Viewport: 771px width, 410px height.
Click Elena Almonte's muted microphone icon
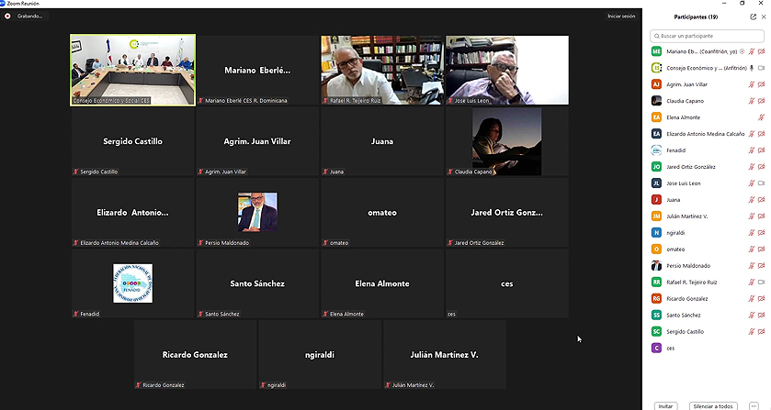click(761, 117)
